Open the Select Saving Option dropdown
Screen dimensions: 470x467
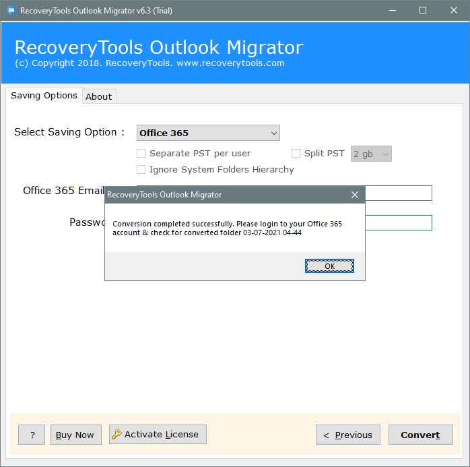(x=208, y=133)
